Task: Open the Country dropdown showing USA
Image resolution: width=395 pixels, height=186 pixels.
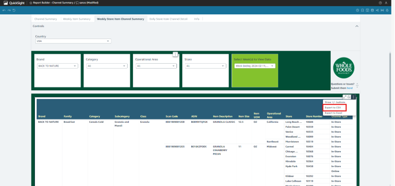Action: click(x=73, y=41)
